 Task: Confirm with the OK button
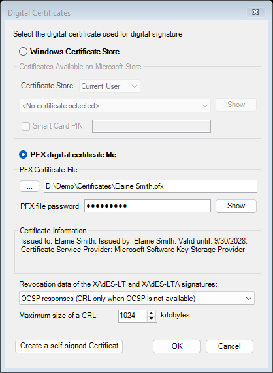(x=177, y=346)
